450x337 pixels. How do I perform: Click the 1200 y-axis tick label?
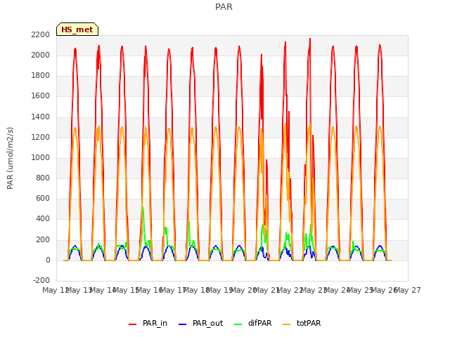coord(41,138)
